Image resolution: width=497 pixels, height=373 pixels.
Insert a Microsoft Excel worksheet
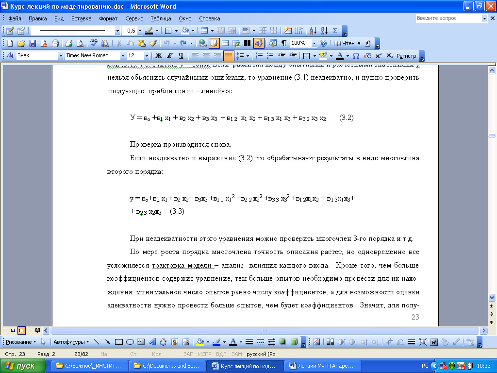tap(236, 43)
